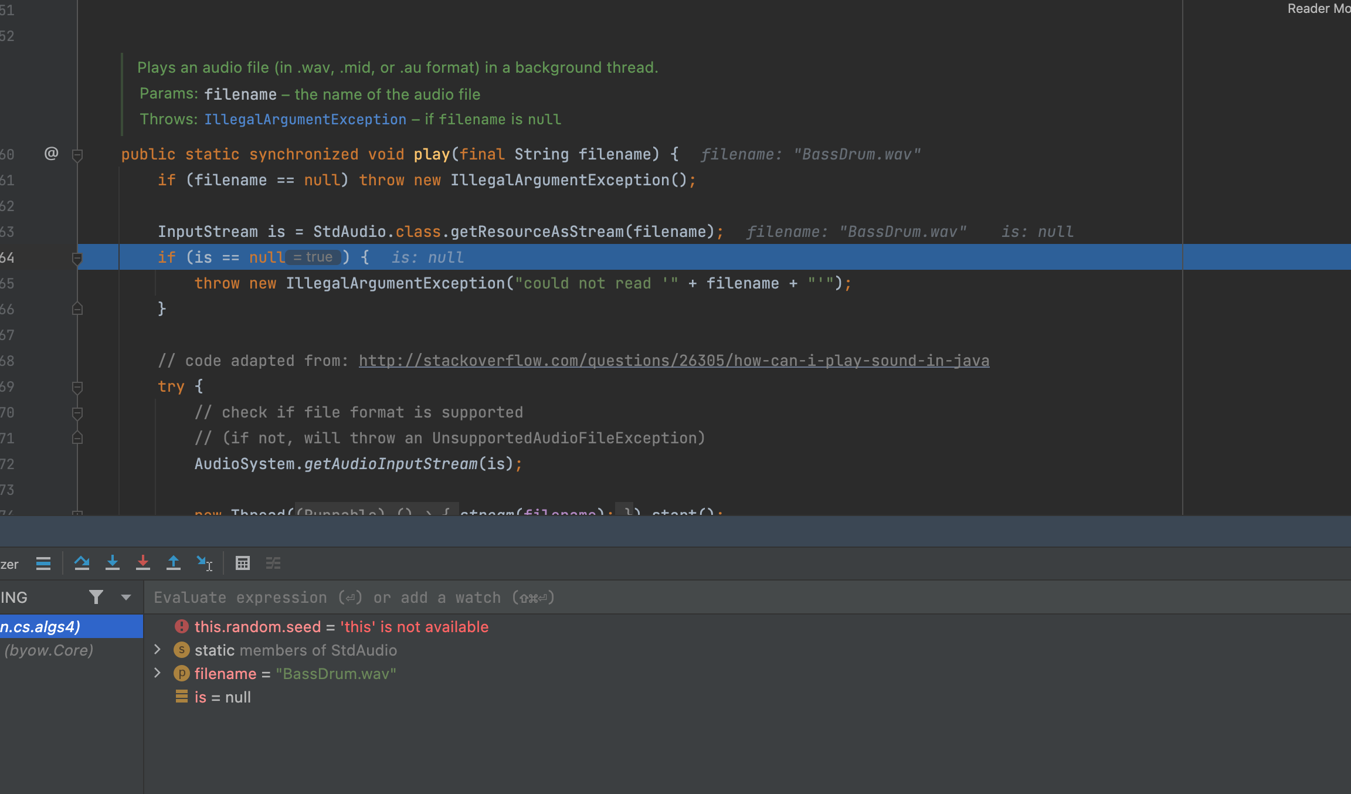Expand static members of StdAudio
The width and height of the screenshot is (1351, 794).
coord(157,650)
